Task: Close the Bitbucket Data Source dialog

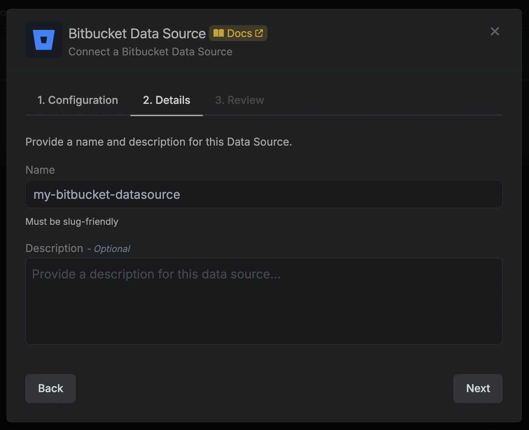Action: tap(494, 32)
